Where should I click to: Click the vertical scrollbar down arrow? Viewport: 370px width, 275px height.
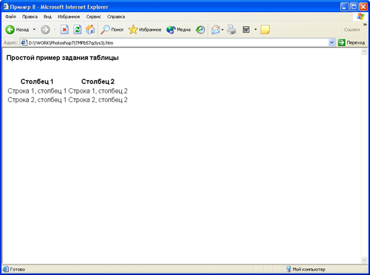click(364, 260)
